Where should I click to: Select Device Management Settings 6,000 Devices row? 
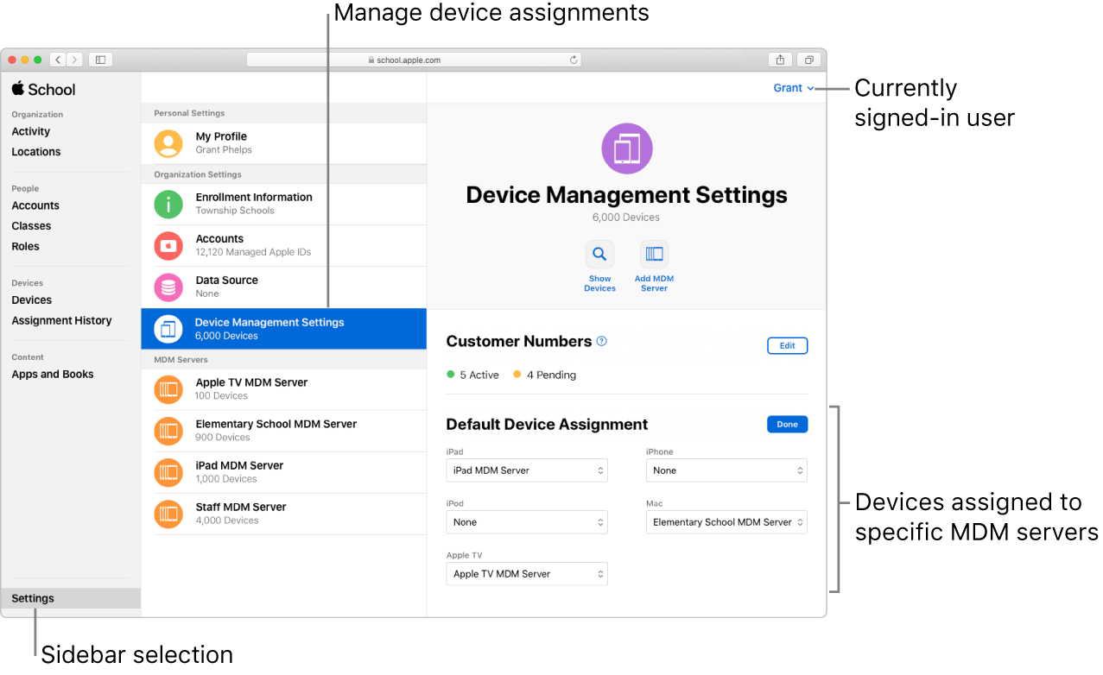click(x=284, y=329)
